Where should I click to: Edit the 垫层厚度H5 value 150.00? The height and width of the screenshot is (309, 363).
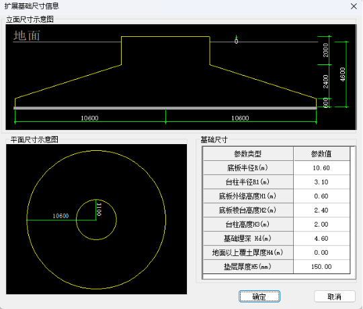tap(321, 267)
